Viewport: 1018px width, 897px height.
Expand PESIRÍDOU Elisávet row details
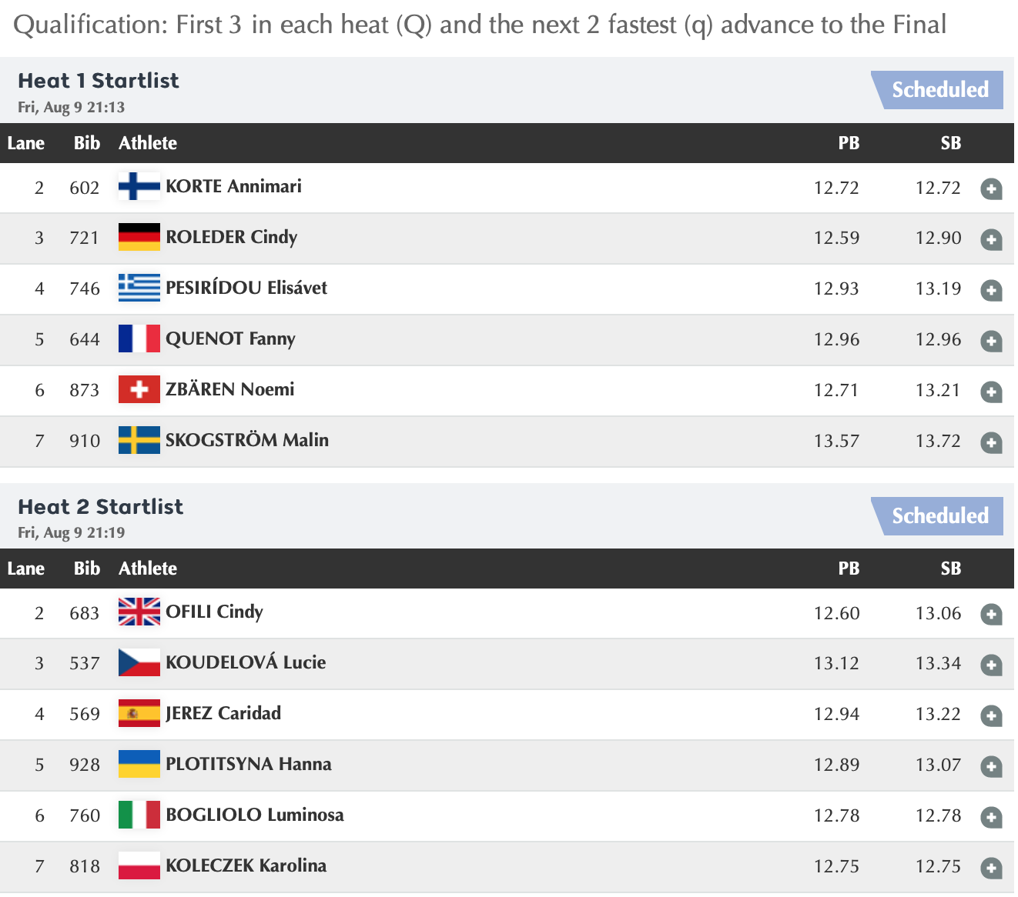pos(991,290)
